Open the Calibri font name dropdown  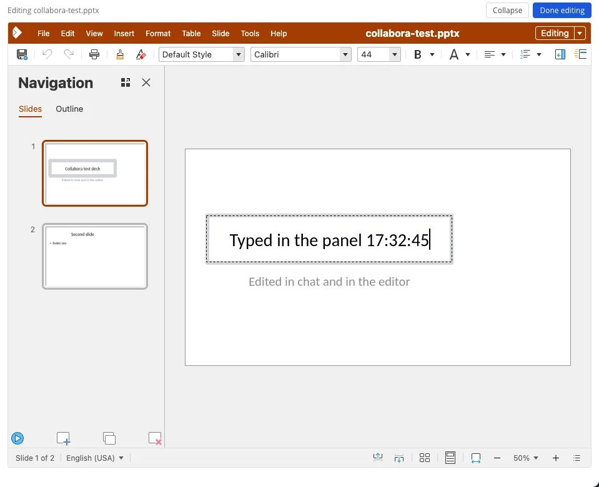(345, 54)
